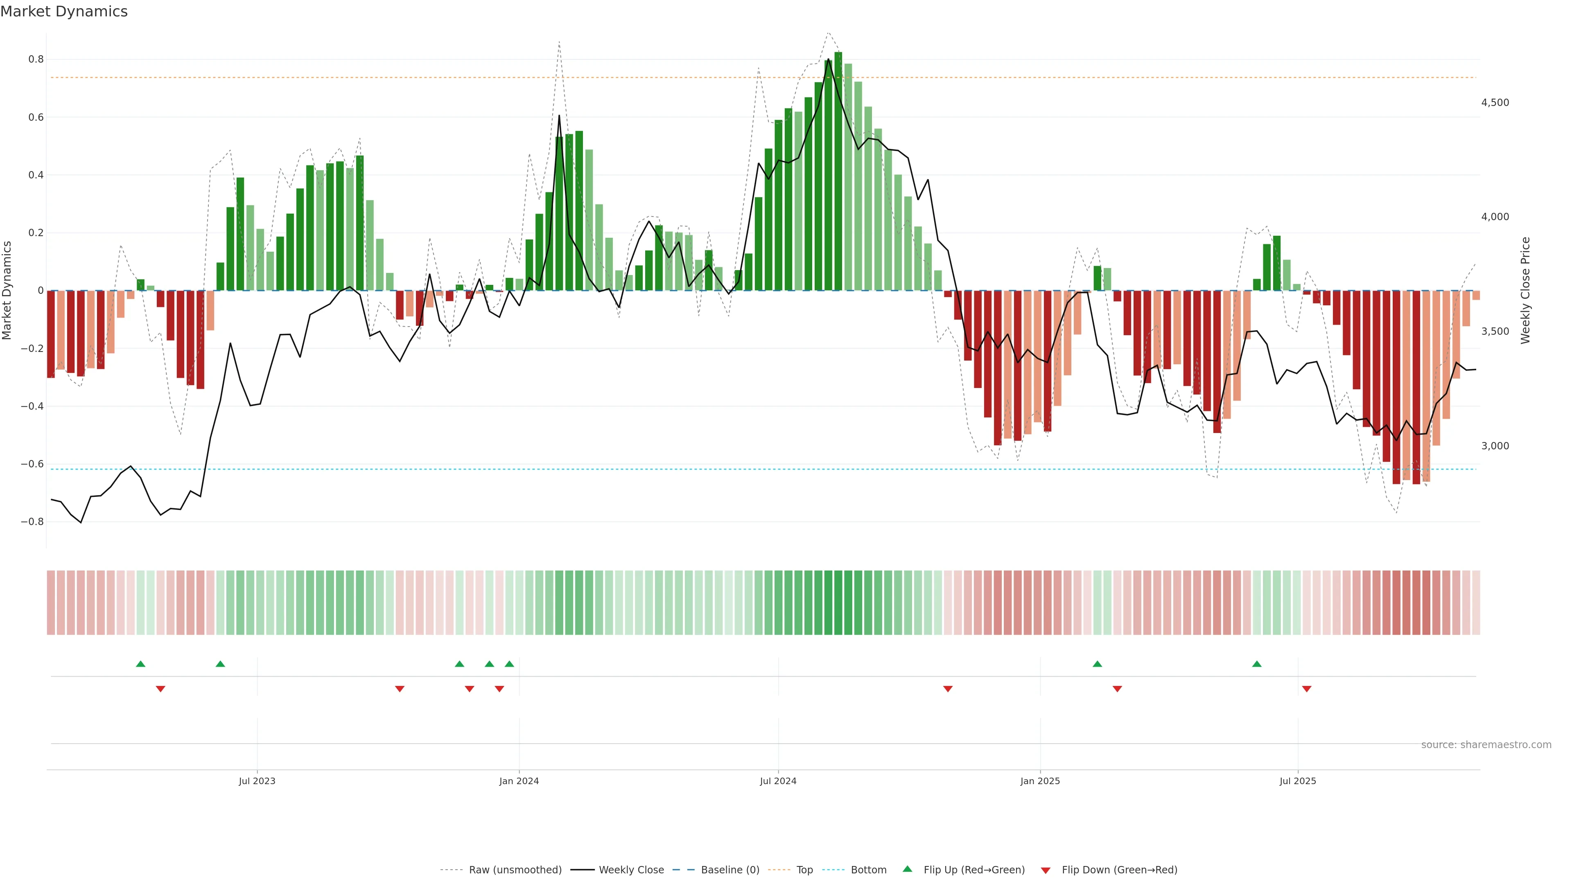Hide the Bottom threshold series via the legend
The width and height of the screenshot is (1572, 884).
pos(868,870)
